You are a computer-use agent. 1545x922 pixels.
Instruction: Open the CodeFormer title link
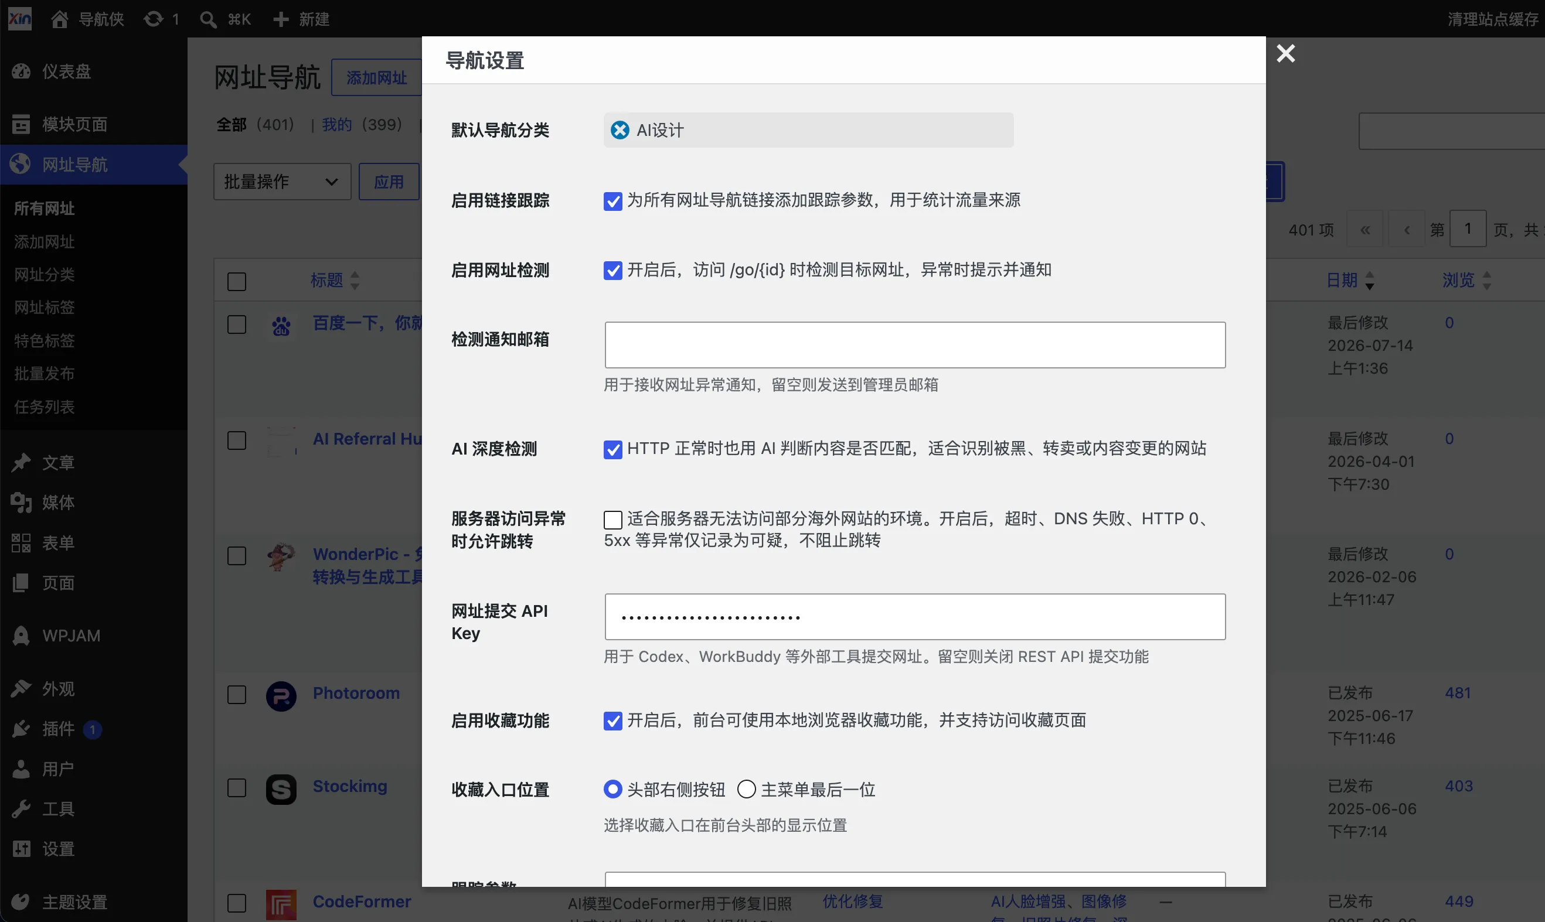[x=362, y=901]
